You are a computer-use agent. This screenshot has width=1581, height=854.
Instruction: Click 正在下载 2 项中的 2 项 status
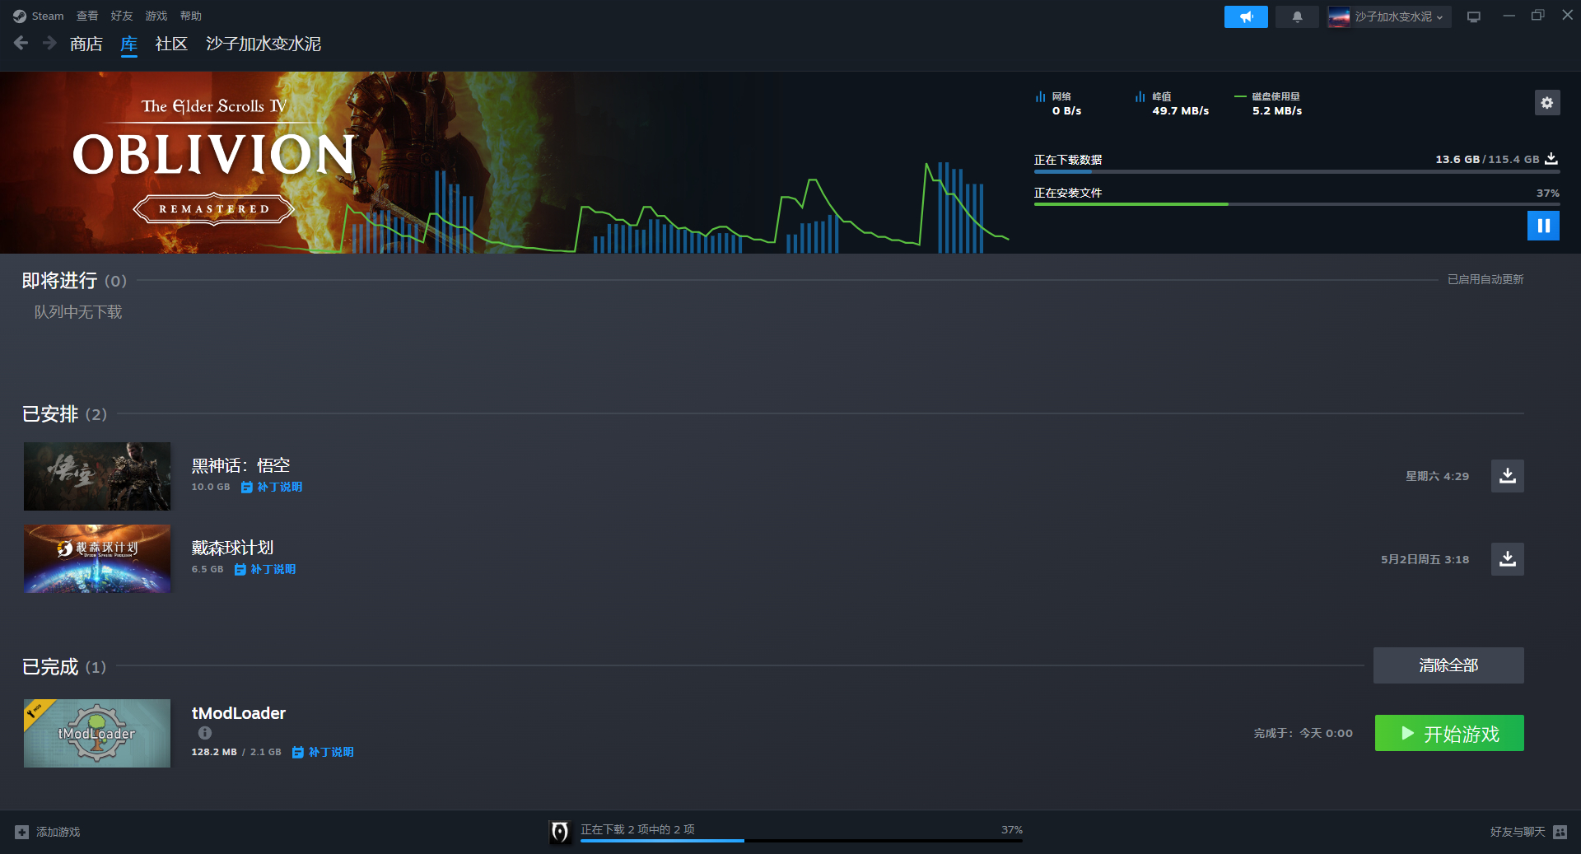pyautogui.click(x=637, y=829)
